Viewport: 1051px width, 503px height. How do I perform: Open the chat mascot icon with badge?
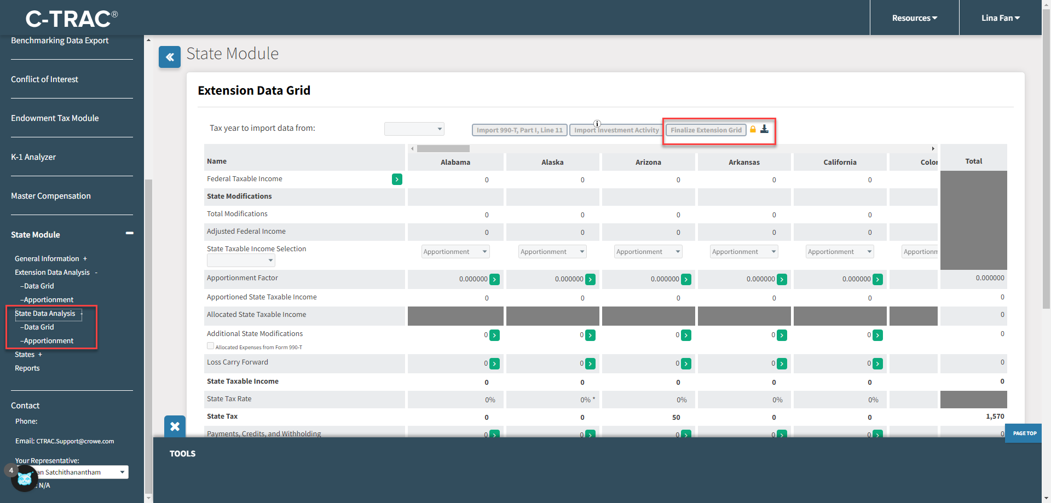pyautogui.click(x=24, y=479)
